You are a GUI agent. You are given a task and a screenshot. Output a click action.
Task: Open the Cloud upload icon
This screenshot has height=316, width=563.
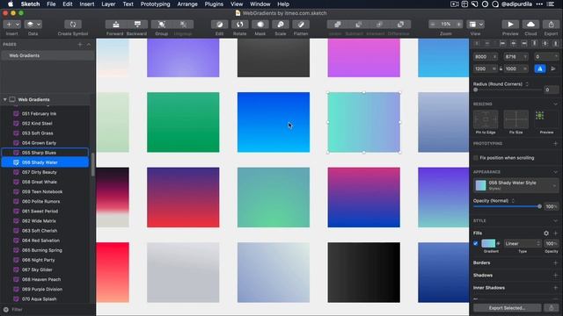tap(530, 25)
